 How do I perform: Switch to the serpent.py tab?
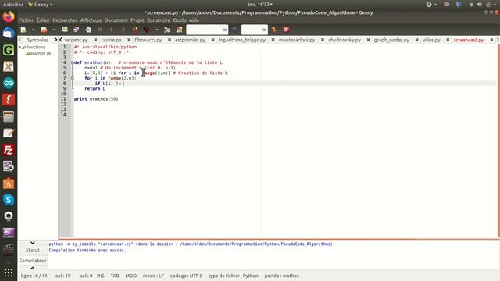(x=77, y=40)
